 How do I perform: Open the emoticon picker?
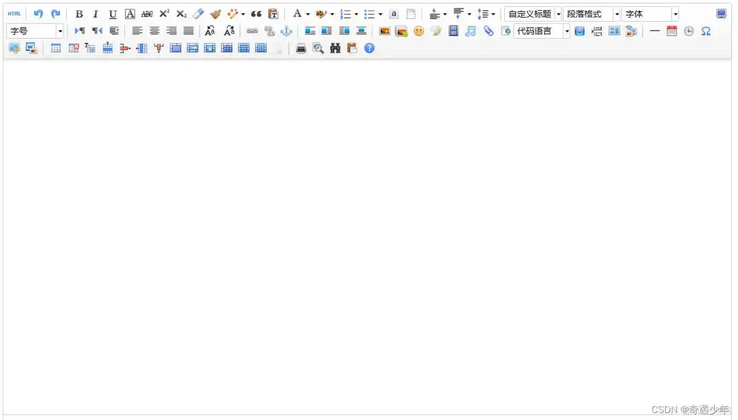418,31
